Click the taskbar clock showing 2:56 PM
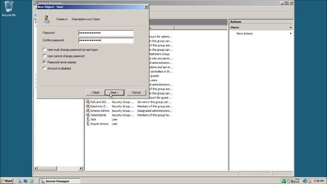 [319, 181]
